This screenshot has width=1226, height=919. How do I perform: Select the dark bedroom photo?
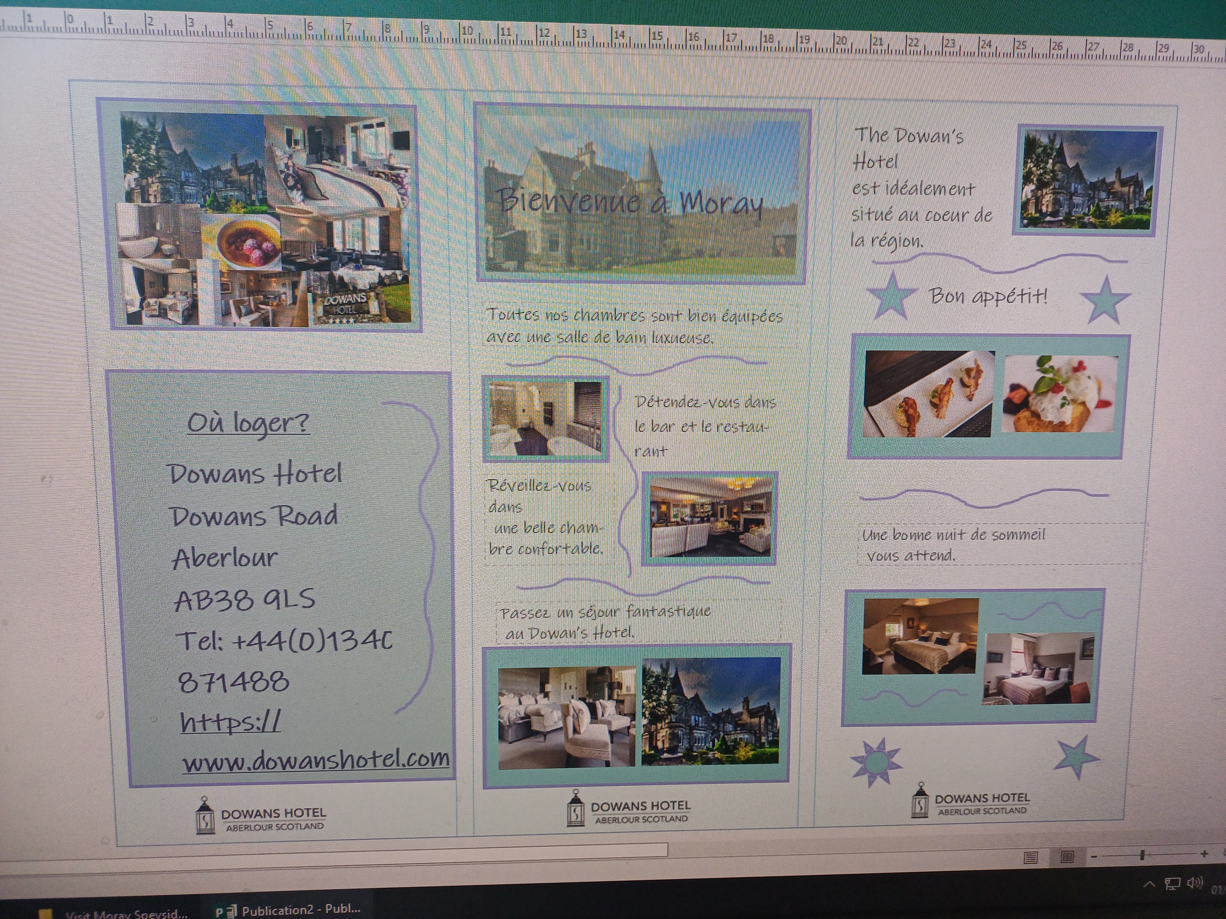tap(920, 636)
